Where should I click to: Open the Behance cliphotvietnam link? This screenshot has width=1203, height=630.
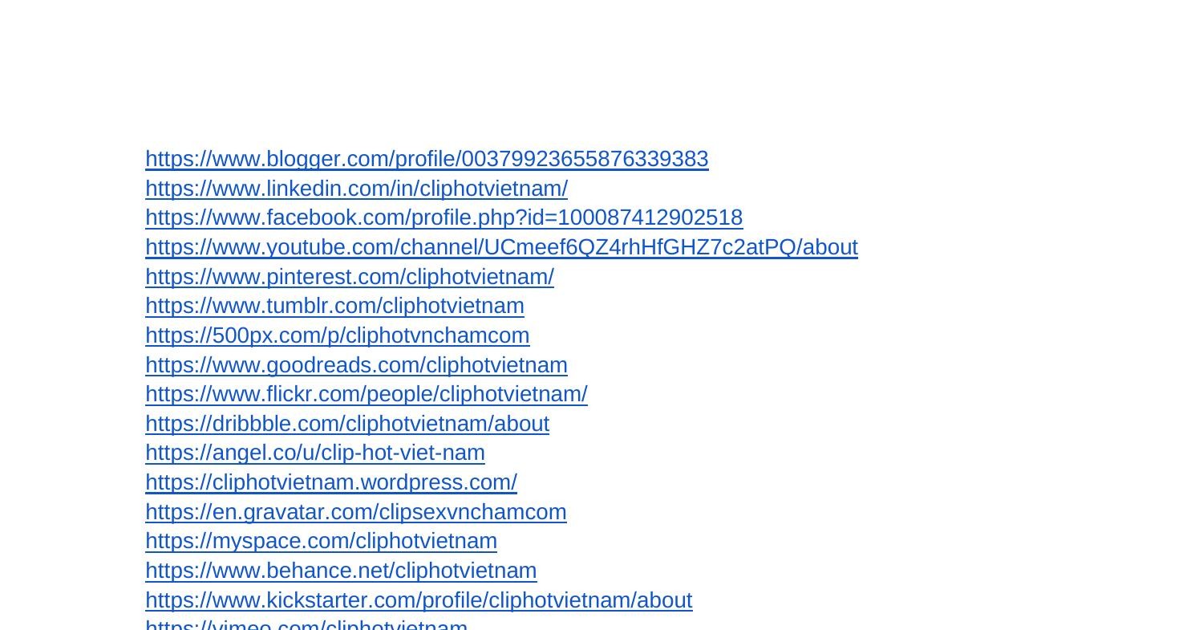(341, 571)
